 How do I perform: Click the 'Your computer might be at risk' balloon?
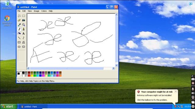tap(157, 96)
